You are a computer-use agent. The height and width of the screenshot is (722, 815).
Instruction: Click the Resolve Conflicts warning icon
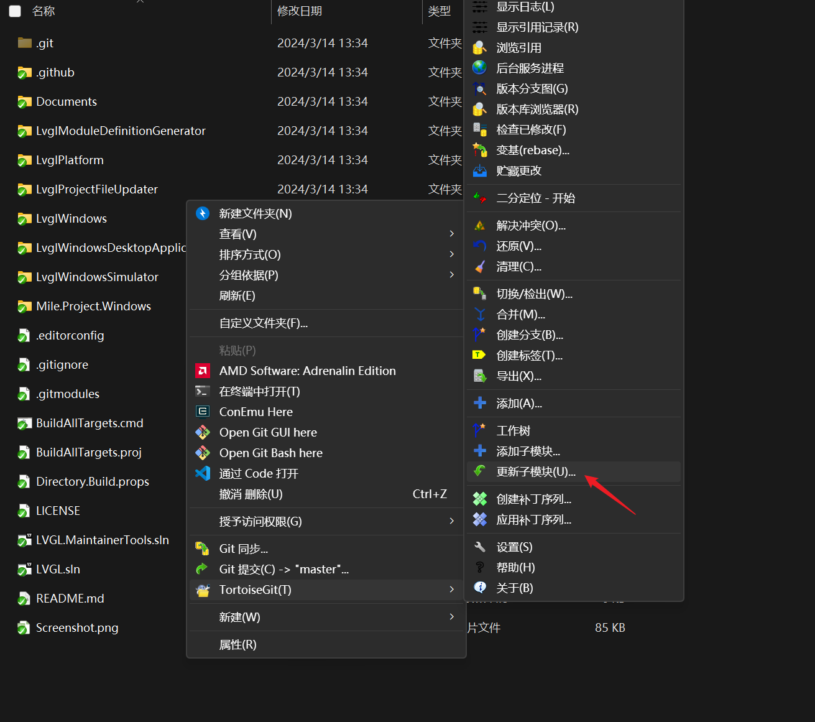tap(480, 226)
